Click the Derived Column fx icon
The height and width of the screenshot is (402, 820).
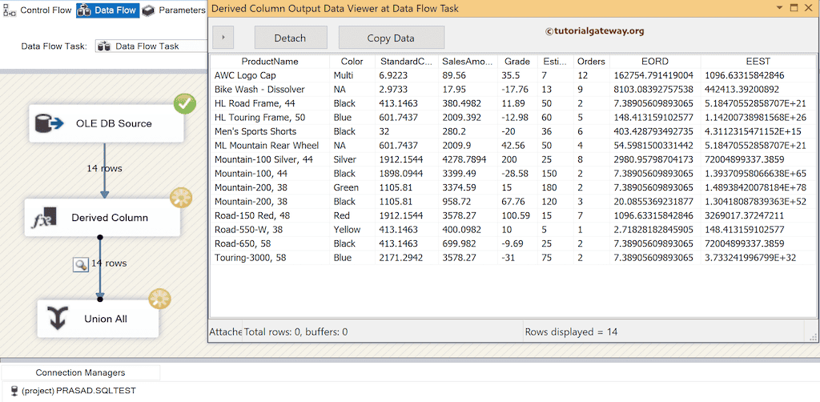45,218
